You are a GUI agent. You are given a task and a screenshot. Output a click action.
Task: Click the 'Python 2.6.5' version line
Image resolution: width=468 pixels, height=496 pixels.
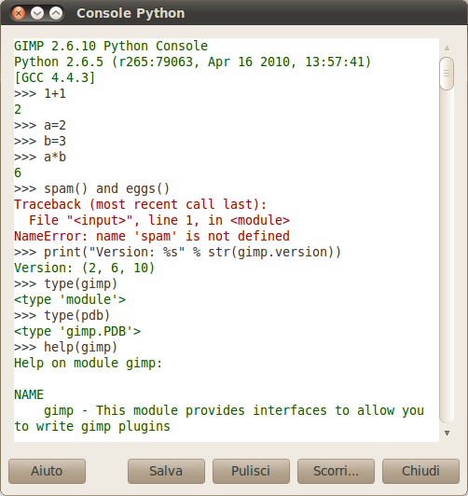(192, 62)
